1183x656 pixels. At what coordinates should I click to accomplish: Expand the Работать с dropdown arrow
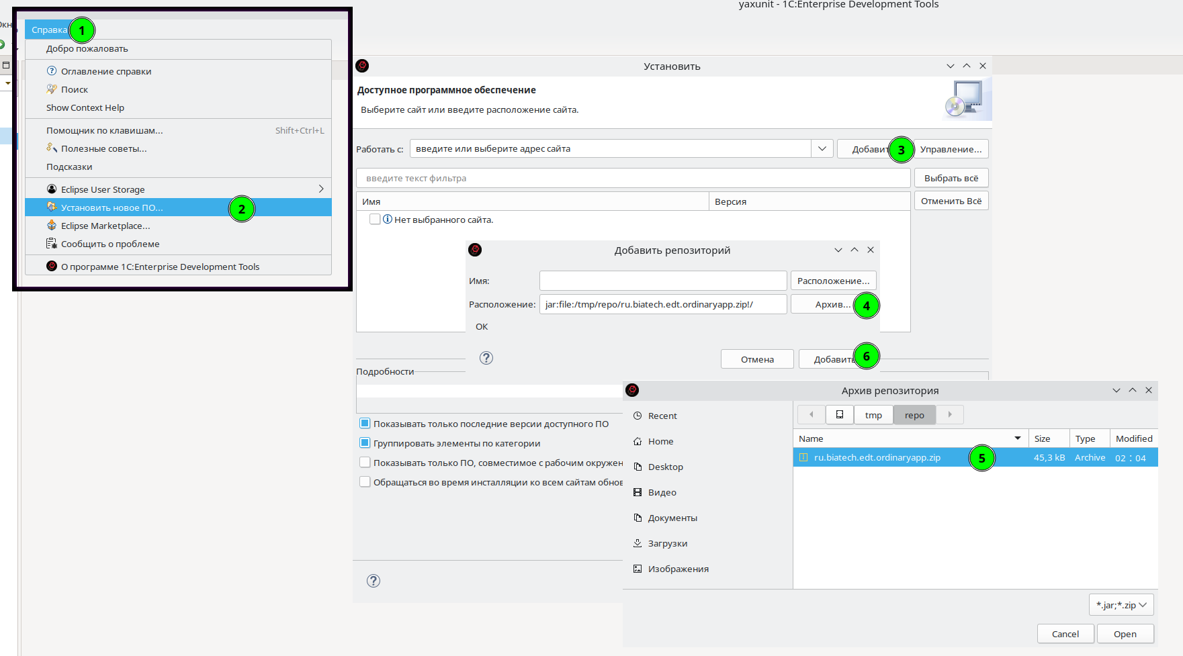[x=822, y=148]
